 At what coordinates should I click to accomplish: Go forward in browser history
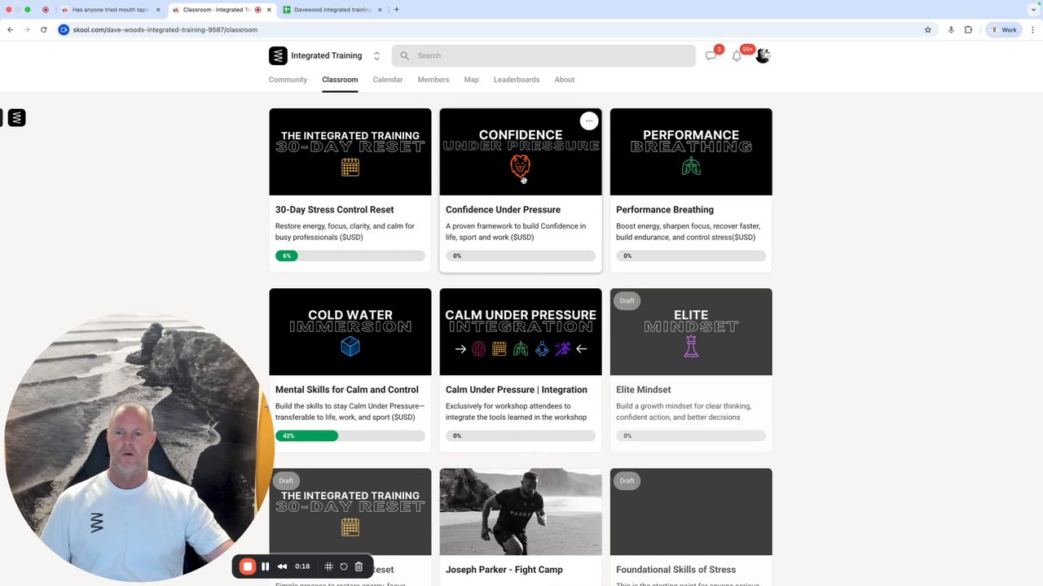pyautogui.click(x=26, y=30)
